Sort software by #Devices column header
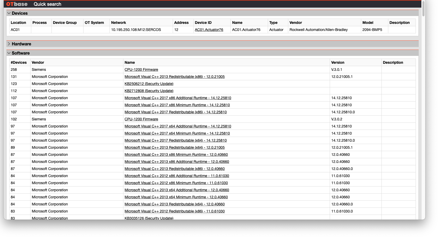Viewport: 440px width, 239px height. pyautogui.click(x=19, y=62)
